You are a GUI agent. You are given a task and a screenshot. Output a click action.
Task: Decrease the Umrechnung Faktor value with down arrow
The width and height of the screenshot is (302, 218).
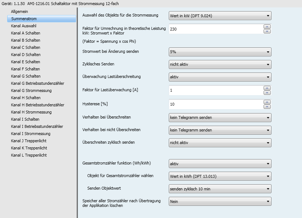click(x=267, y=31)
